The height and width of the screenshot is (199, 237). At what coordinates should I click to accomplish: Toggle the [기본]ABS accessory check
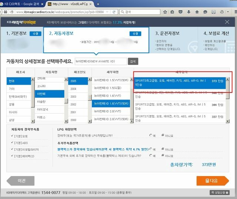(12, 142)
